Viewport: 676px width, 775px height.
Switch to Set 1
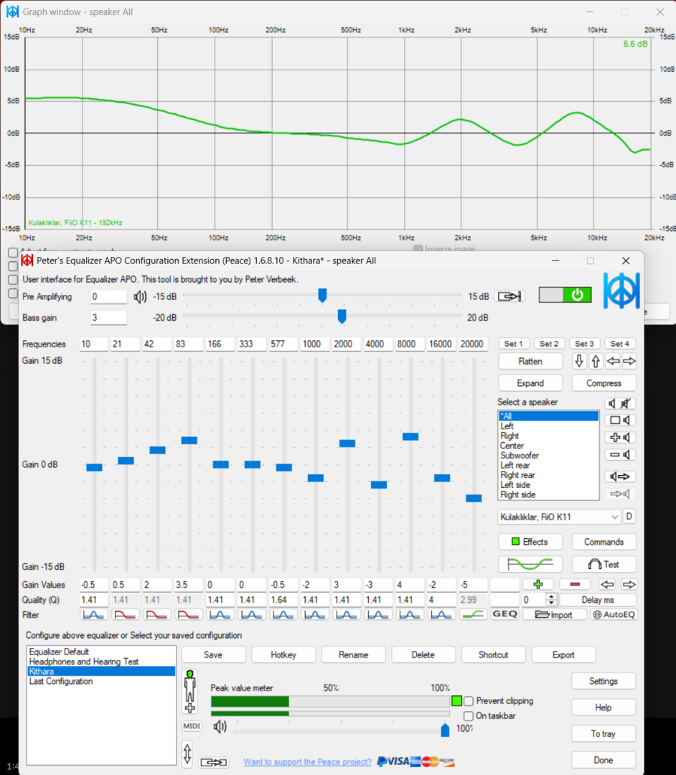(513, 344)
